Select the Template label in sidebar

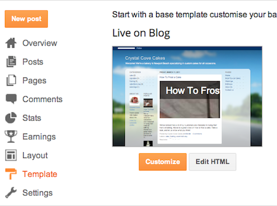[x=40, y=174]
